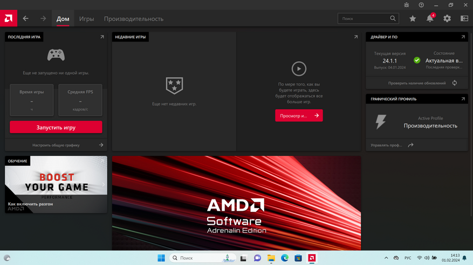This screenshot has width=473, height=265.
Task: Click the AMD logo home icon
Action: (9, 18)
